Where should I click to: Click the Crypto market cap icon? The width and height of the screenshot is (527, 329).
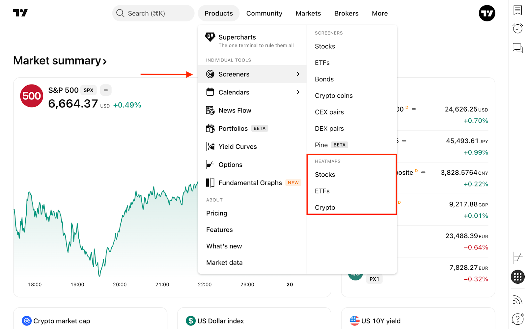coord(27,321)
